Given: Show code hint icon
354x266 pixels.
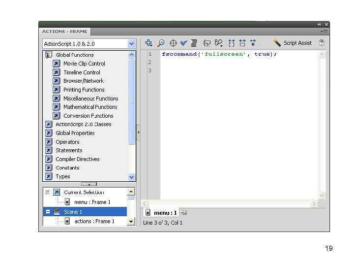Looking at the screenshot, I should (x=207, y=43).
